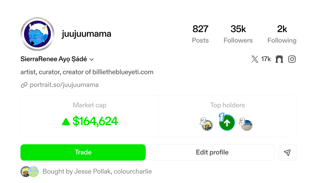
Task: View the number 1 top holder avatar
Action: [227, 123]
